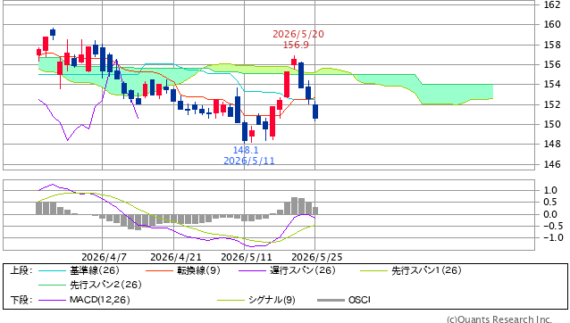570x323 pixels.
Task: Click the 先行スパン2(26) legend entry
Action: point(105,285)
